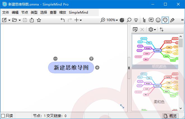The height and width of the screenshot is (119, 185).
Task: Open the new mind map dropdown arrow
Action: pos(9,20)
